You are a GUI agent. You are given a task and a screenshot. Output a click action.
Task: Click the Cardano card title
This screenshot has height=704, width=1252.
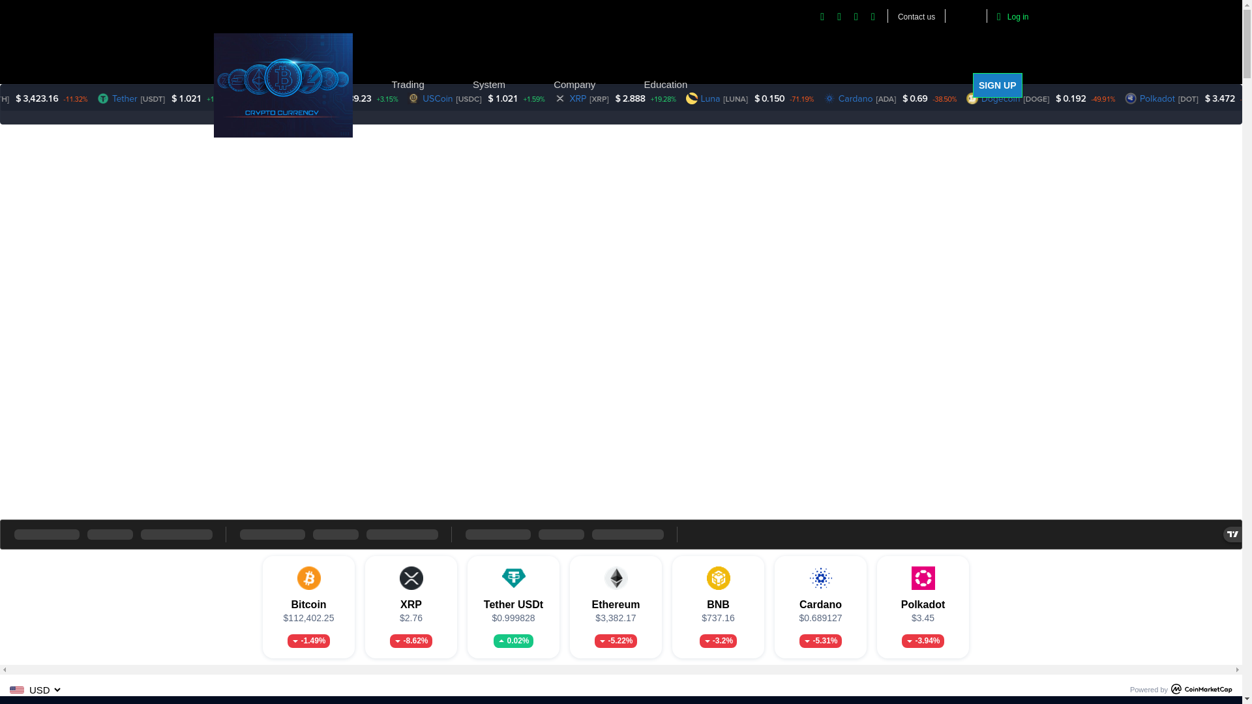[x=820, y=605]
